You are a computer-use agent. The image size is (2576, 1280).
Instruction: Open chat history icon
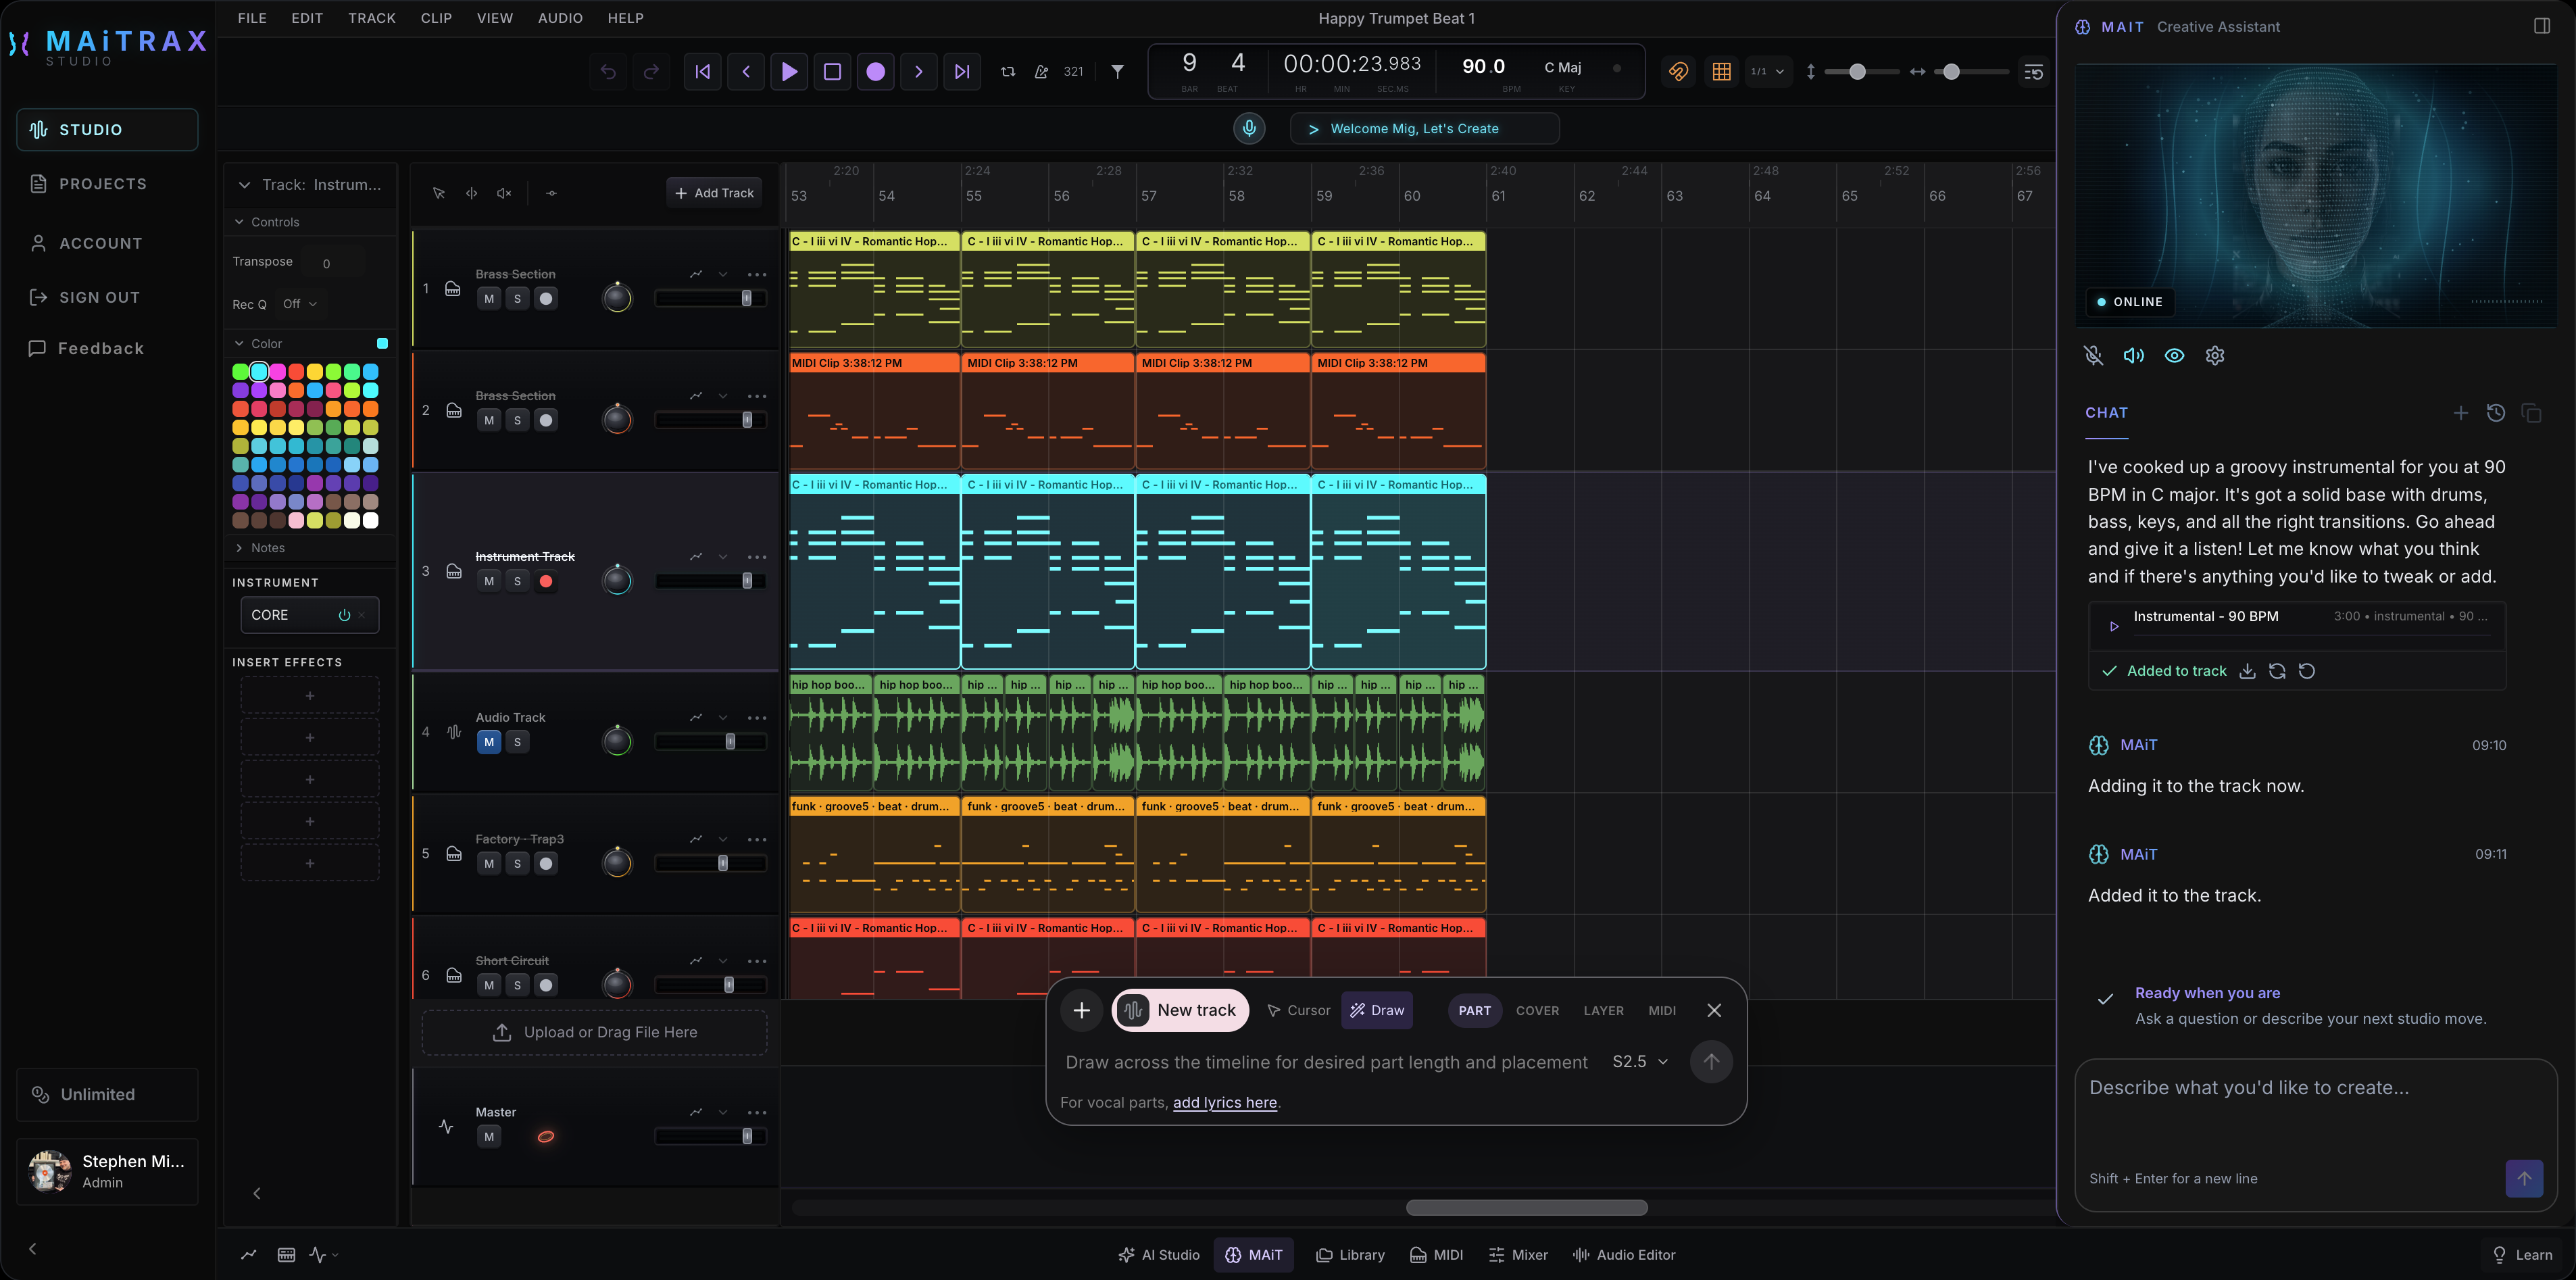point(2496,412)
